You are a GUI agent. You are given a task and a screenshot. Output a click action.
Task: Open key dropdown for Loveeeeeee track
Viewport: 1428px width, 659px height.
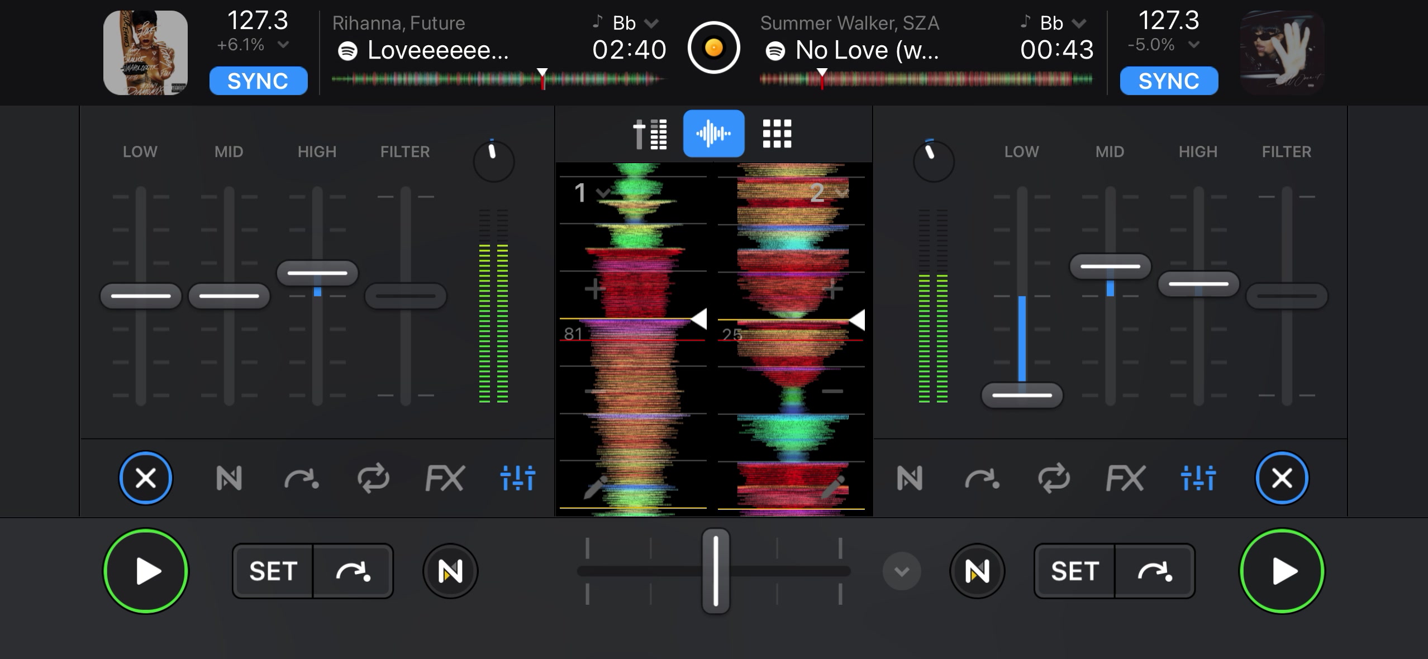[x=651, y=23]
